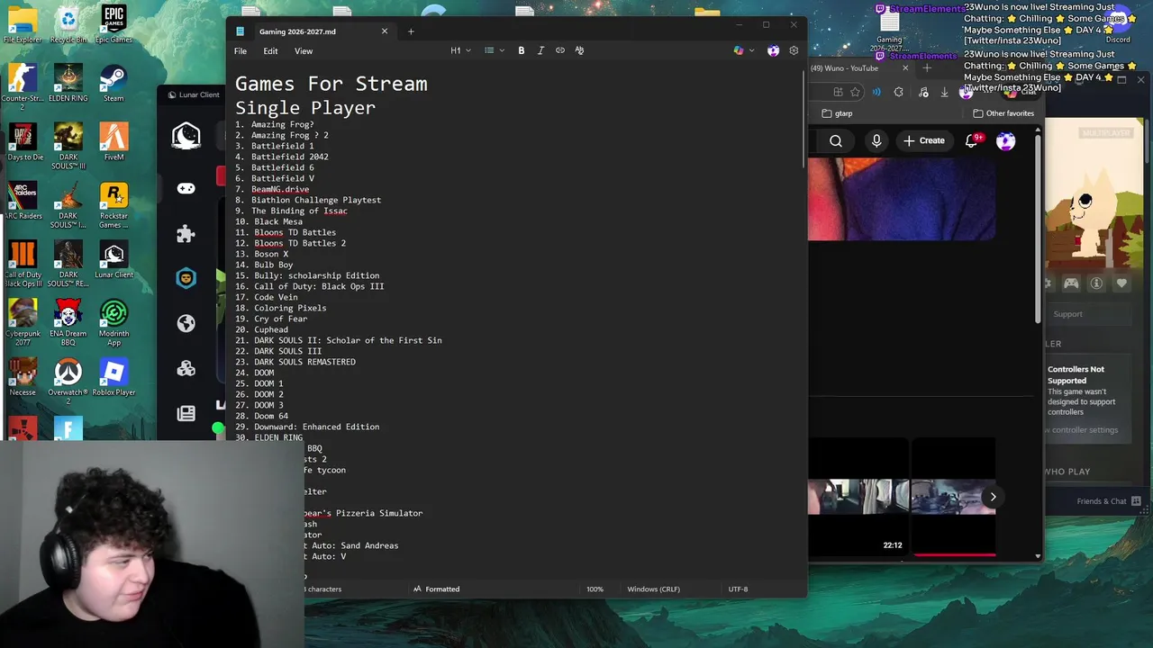The height and width of the screenshot is (648, 1153).
Task: Open the ELDEN RING desktop icon
Action: [68, 83]
